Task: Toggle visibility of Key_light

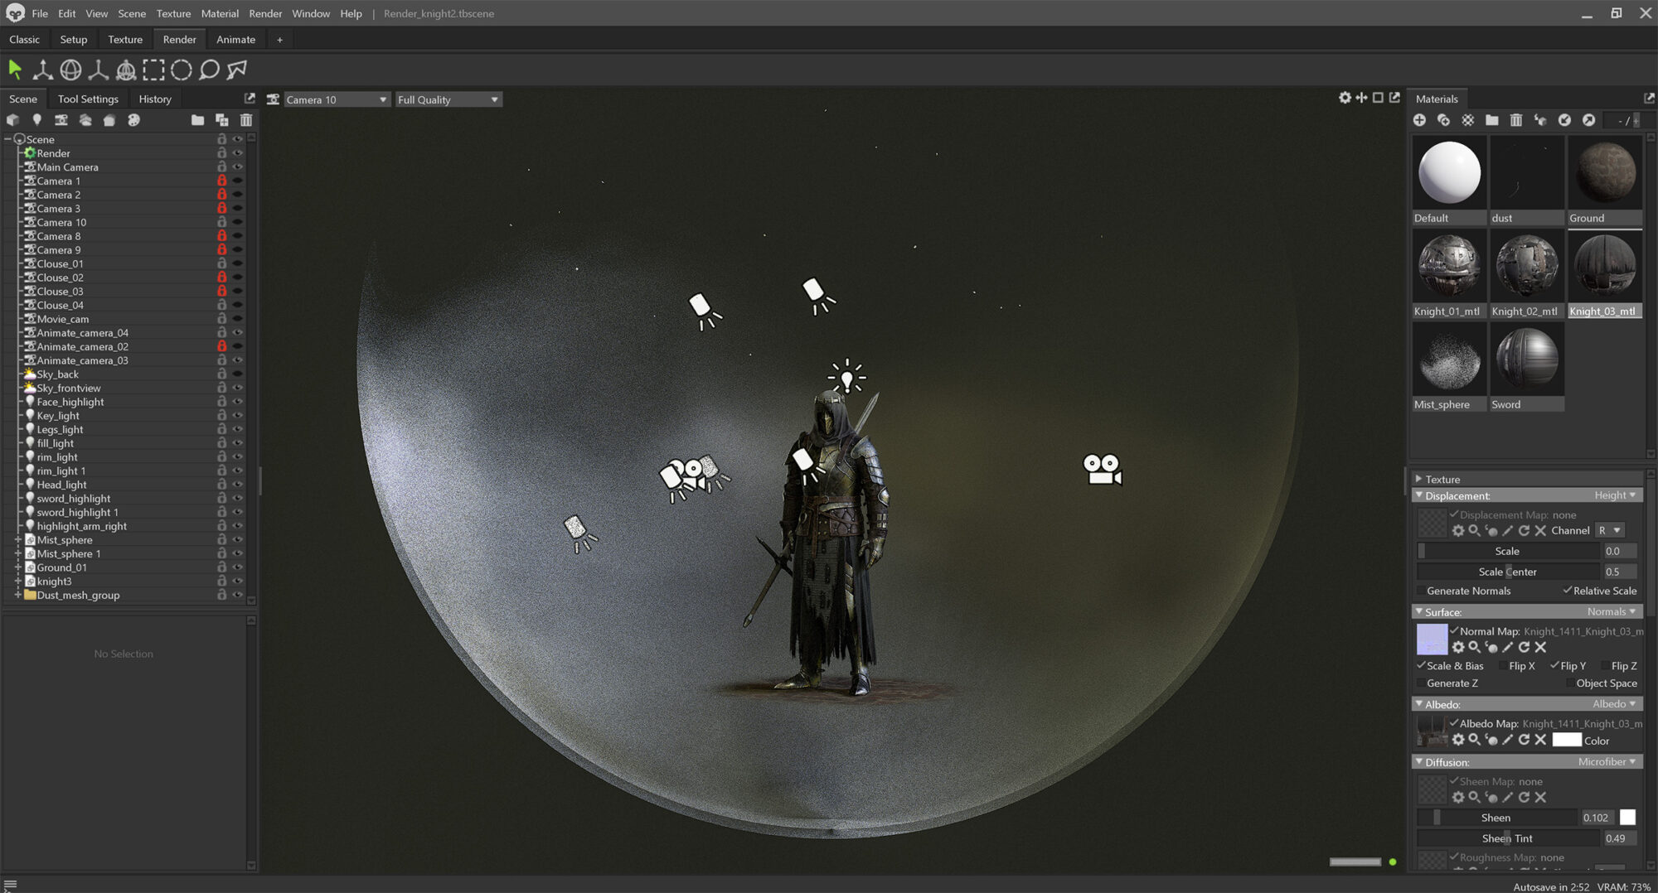Action: [238, 416]
